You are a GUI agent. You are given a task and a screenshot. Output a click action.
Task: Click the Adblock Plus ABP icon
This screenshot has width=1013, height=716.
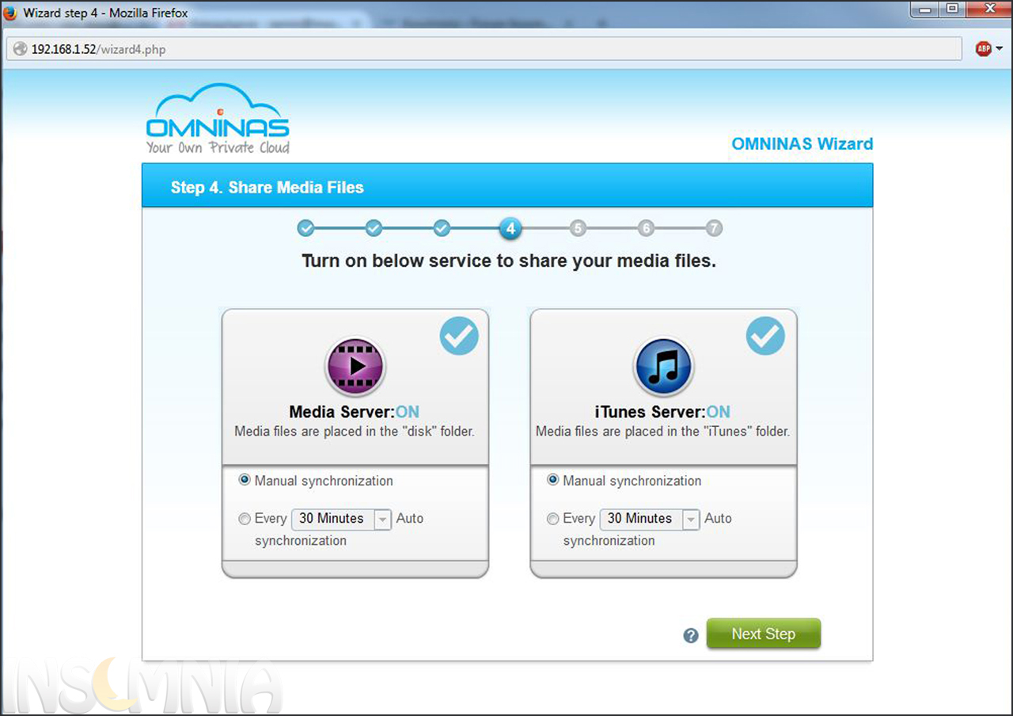pyautogui.click(x=984, y=49)
